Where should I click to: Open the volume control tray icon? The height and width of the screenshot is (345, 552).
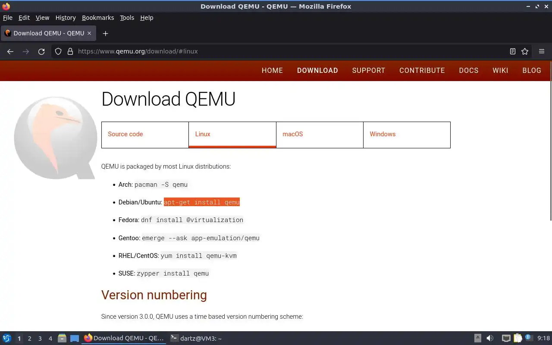[x=490, y=339]
